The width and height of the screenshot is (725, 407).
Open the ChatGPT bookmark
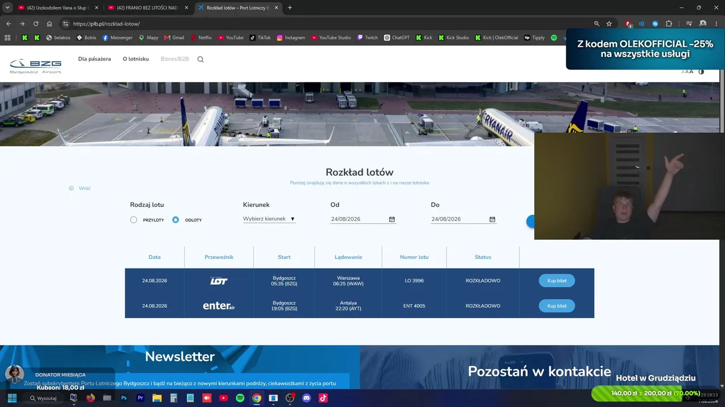[396, 38]
